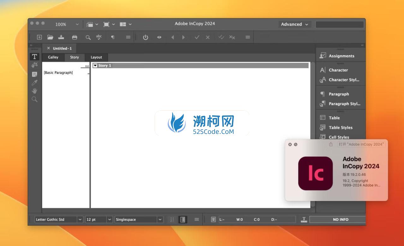Viewport: 404px width, 246px height.
Task: Click the Reject Change X icon
Action: pyautogui.click(x=208, y=37)
